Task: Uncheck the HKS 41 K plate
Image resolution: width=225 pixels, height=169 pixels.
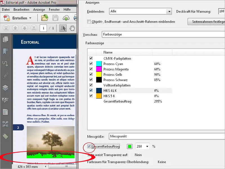Action: pyautogui.click(x=91, y=90)
